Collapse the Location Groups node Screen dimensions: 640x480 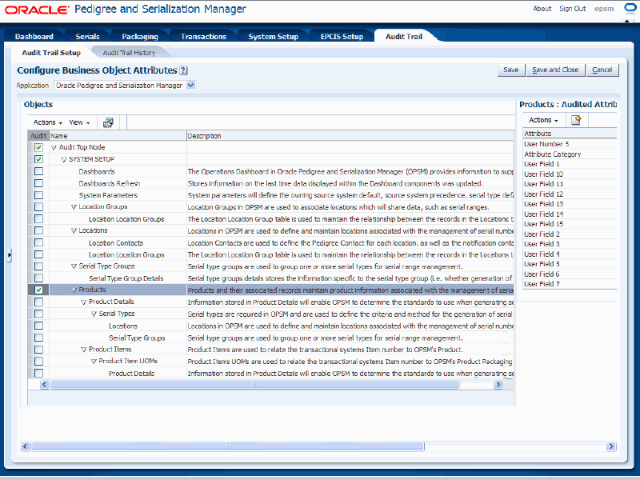click(74, 207)
